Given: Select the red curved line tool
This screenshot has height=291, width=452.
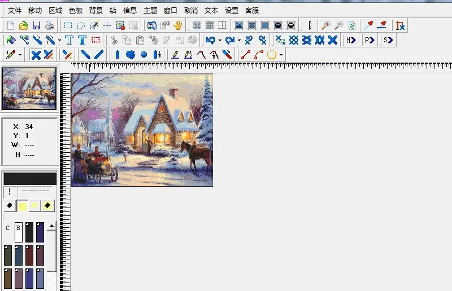Looking at the screenshot, I should coord(259,55).
